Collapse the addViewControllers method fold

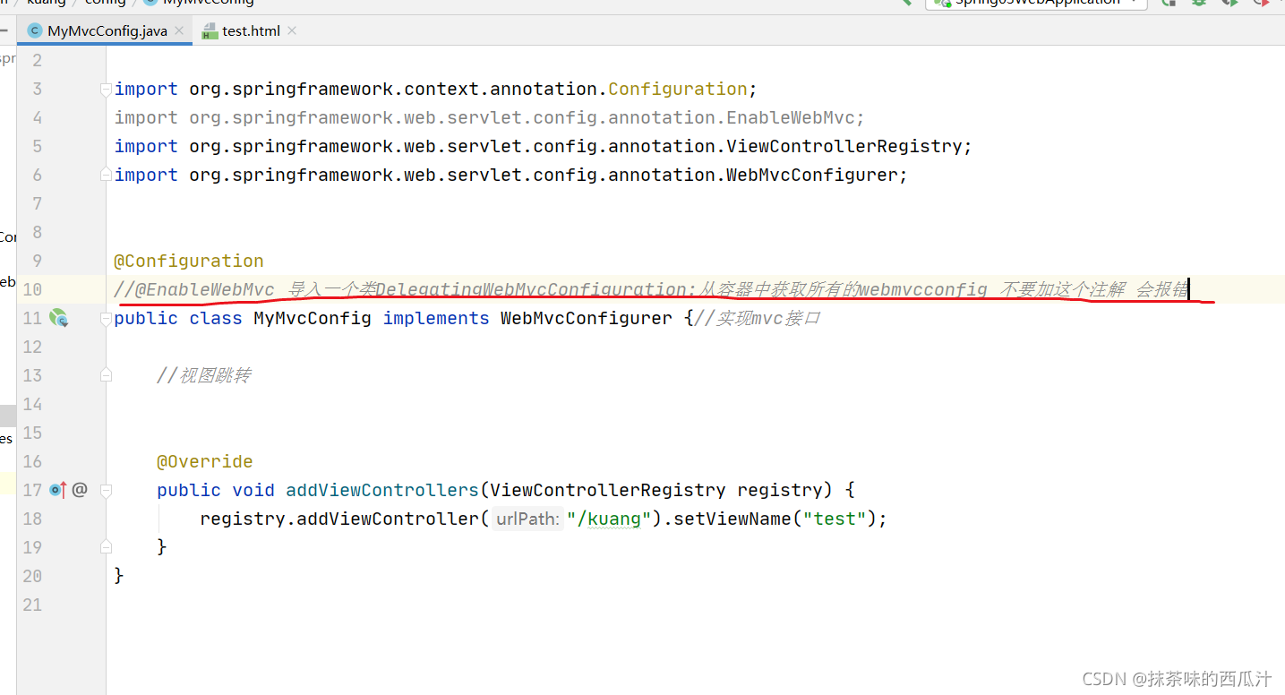(x=105, y=489)
